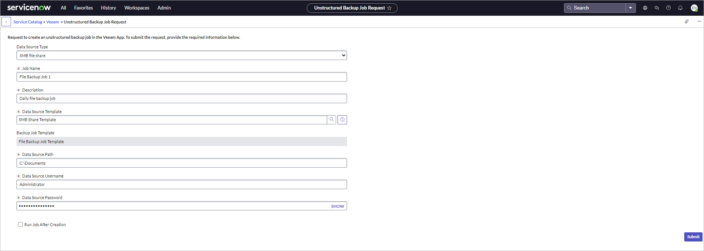The image size is (704, 251).
Task: Click lookup magnifier for Data Source Template
Action: [x=331, y=120]
